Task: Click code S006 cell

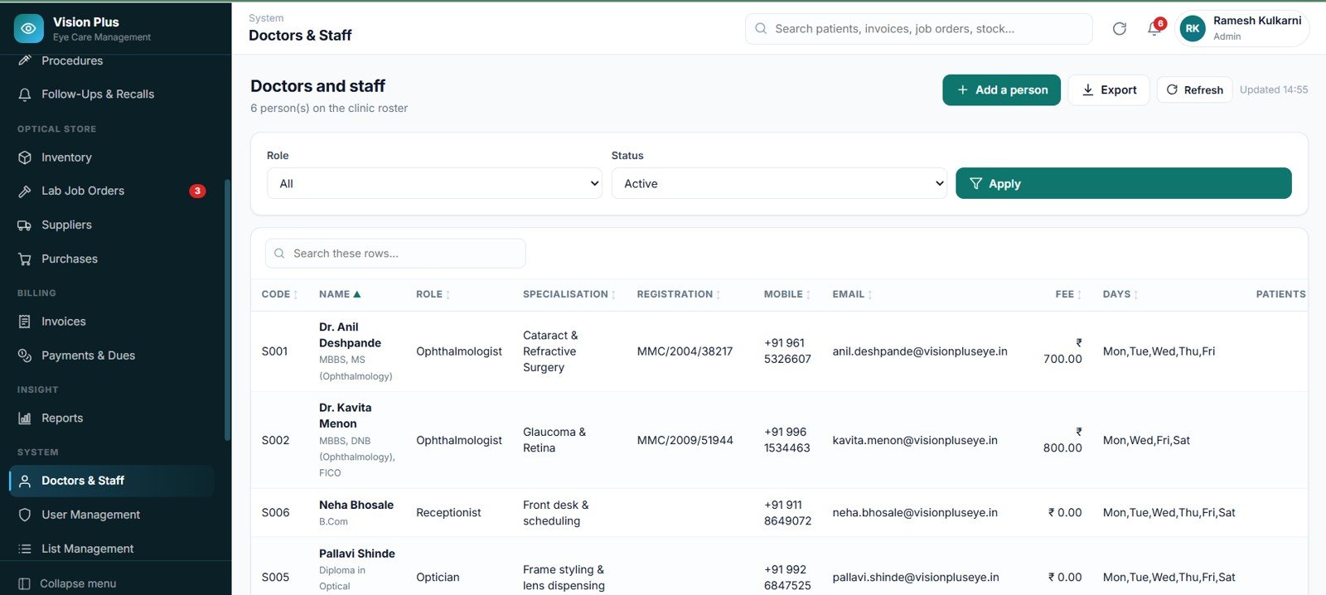Action: click(x=276, y=513)
